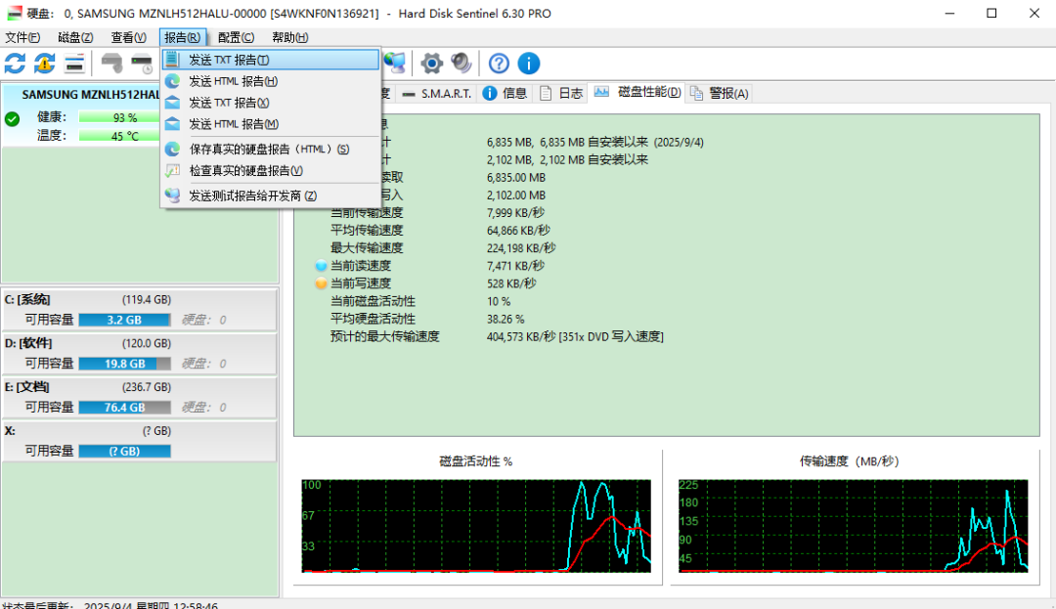Close the 报告(R) menu in menu bar
Viewport: 1056px width, 609px height.
(183, 38)
